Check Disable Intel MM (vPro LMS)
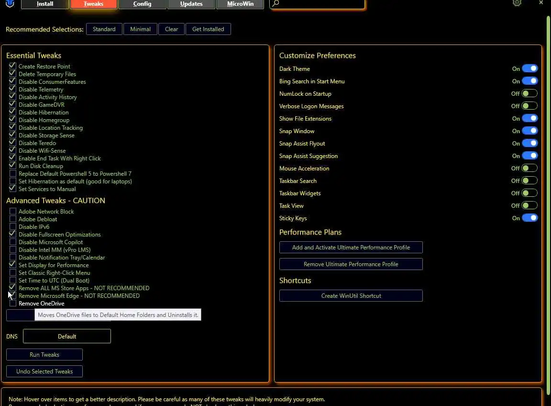This screenshot has width=551, height=406. [x=12, y=250]
